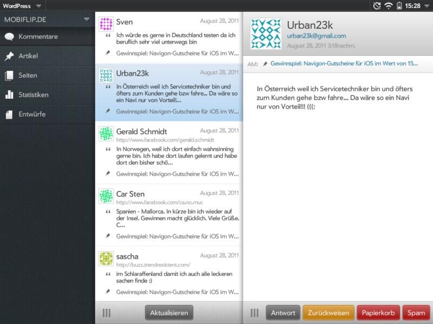The height and width of the screenshot is (324, 433).
Task: Click the orange Zurückweisen button
Action: point(329,313)
